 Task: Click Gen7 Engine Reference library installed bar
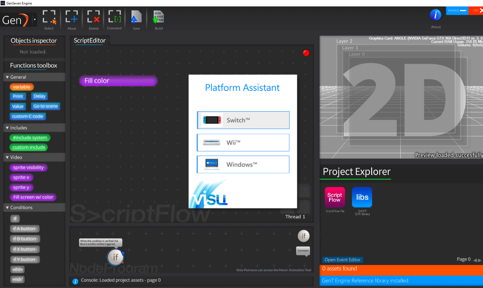point(401,281)
